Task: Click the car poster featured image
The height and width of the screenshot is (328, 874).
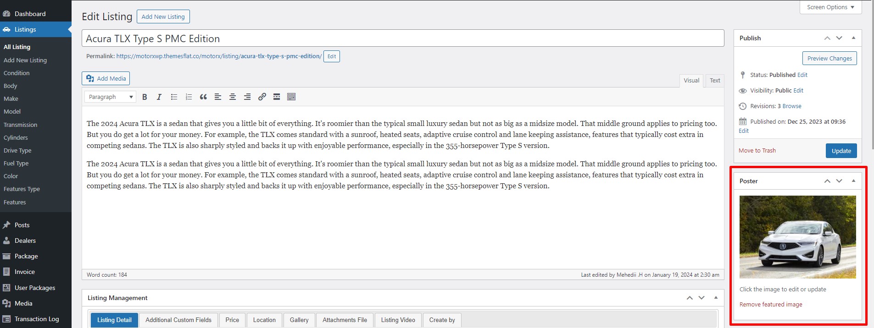Action: [x=797, y=237]
